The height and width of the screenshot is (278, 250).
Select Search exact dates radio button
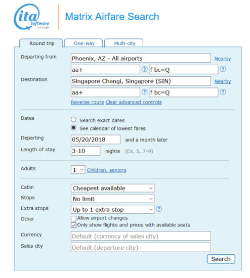[73, 120]
